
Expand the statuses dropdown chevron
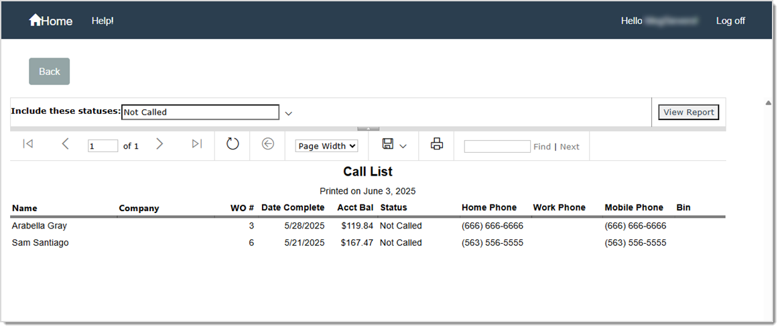(x=289, y=113)
